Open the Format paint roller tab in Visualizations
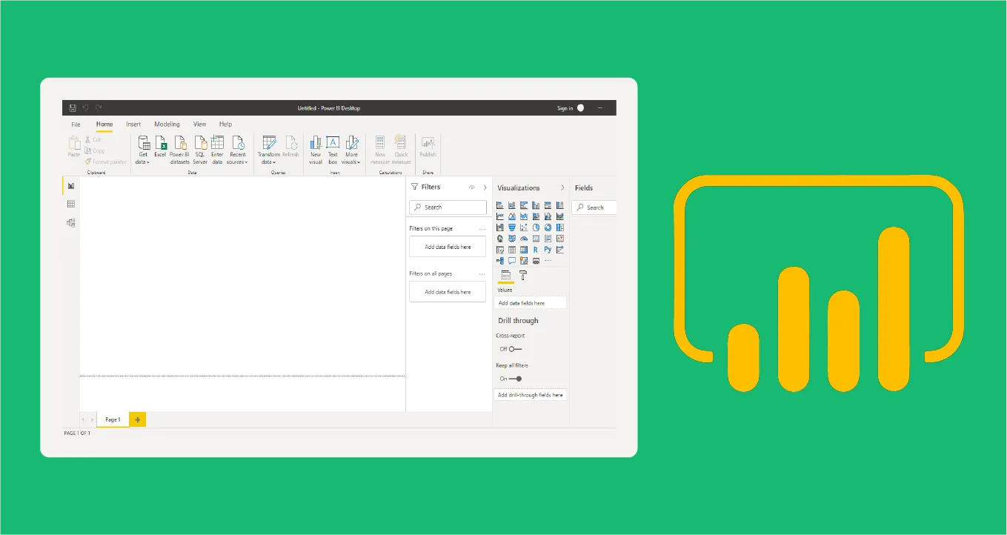Screen dimensions: 1007x535 [x=523, y=275]
